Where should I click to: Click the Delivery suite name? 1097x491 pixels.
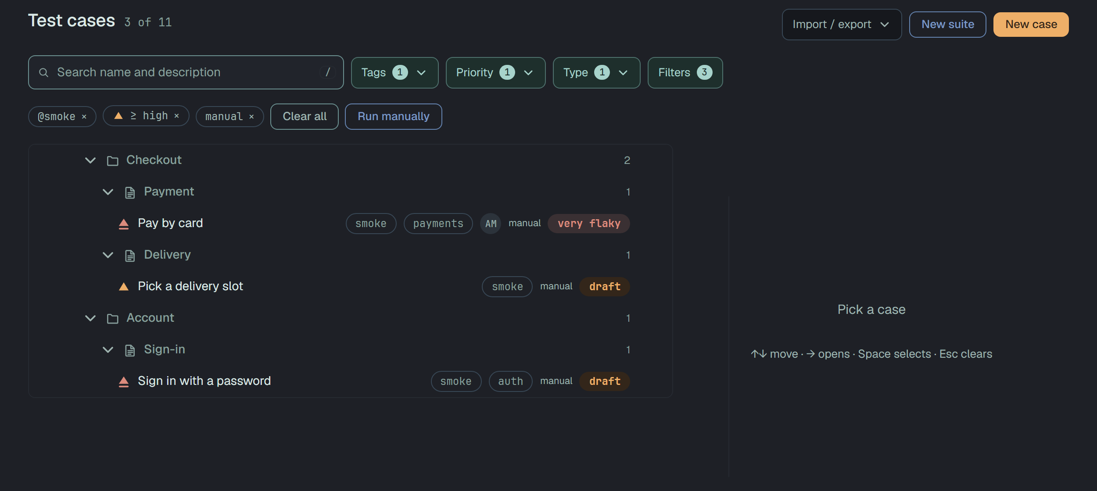(167, 255)
